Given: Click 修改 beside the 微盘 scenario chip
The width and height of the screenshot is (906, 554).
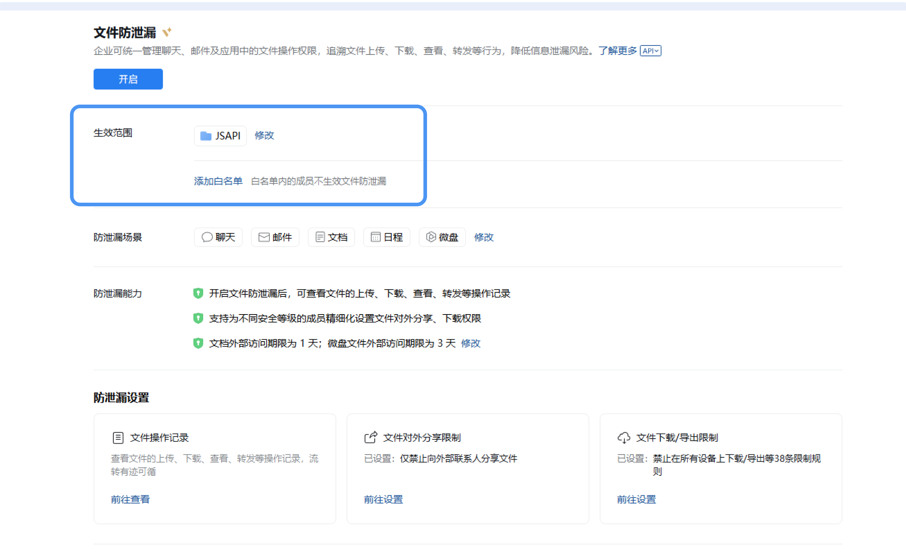Looking at the screenshot, I should click(484, 237).
